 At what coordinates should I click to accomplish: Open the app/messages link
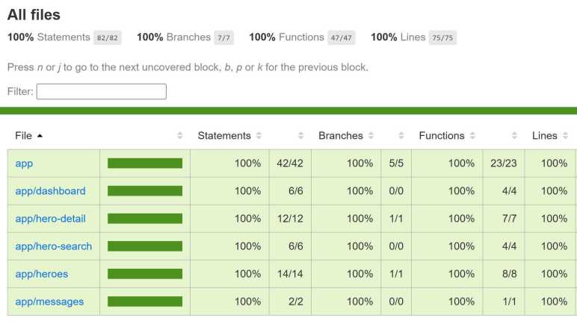coord(49,302)
